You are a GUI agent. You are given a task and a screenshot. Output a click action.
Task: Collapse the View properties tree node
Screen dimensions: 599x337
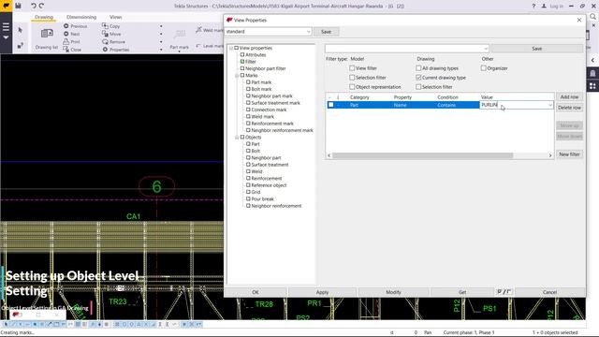tap(231, 48)
